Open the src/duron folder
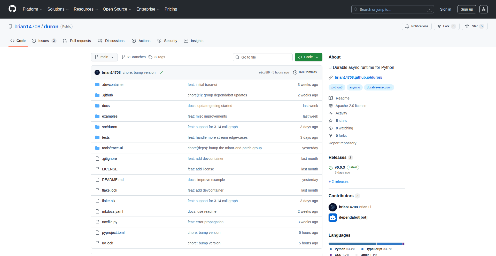The image size is (496, 256). tap(109, 127)
